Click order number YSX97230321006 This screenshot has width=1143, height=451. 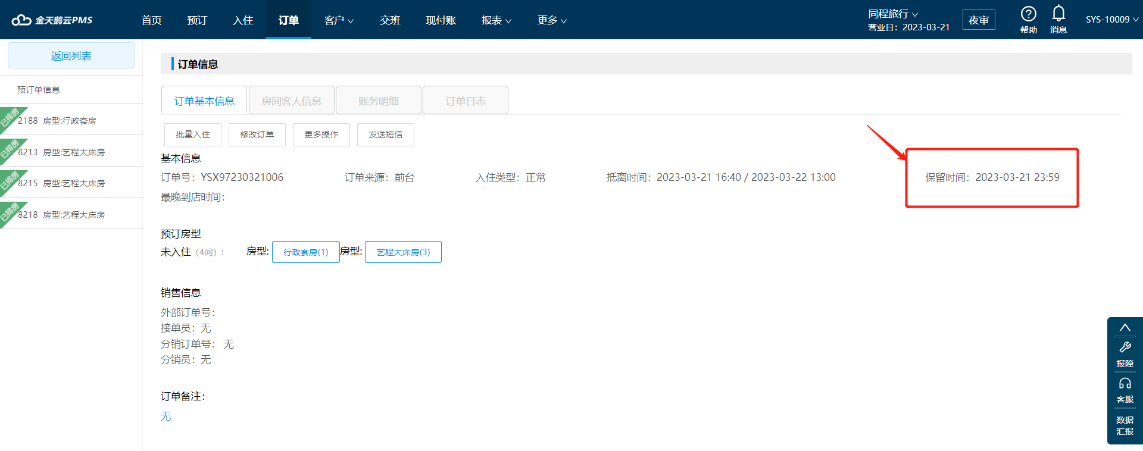pos(242,177)
